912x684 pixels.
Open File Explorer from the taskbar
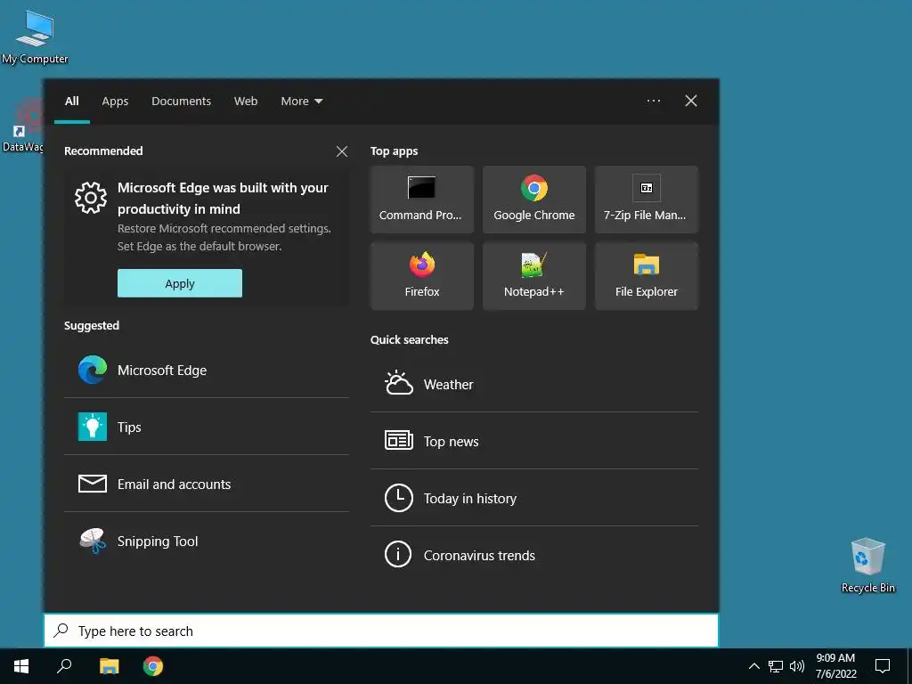click(x=109, y=666)
